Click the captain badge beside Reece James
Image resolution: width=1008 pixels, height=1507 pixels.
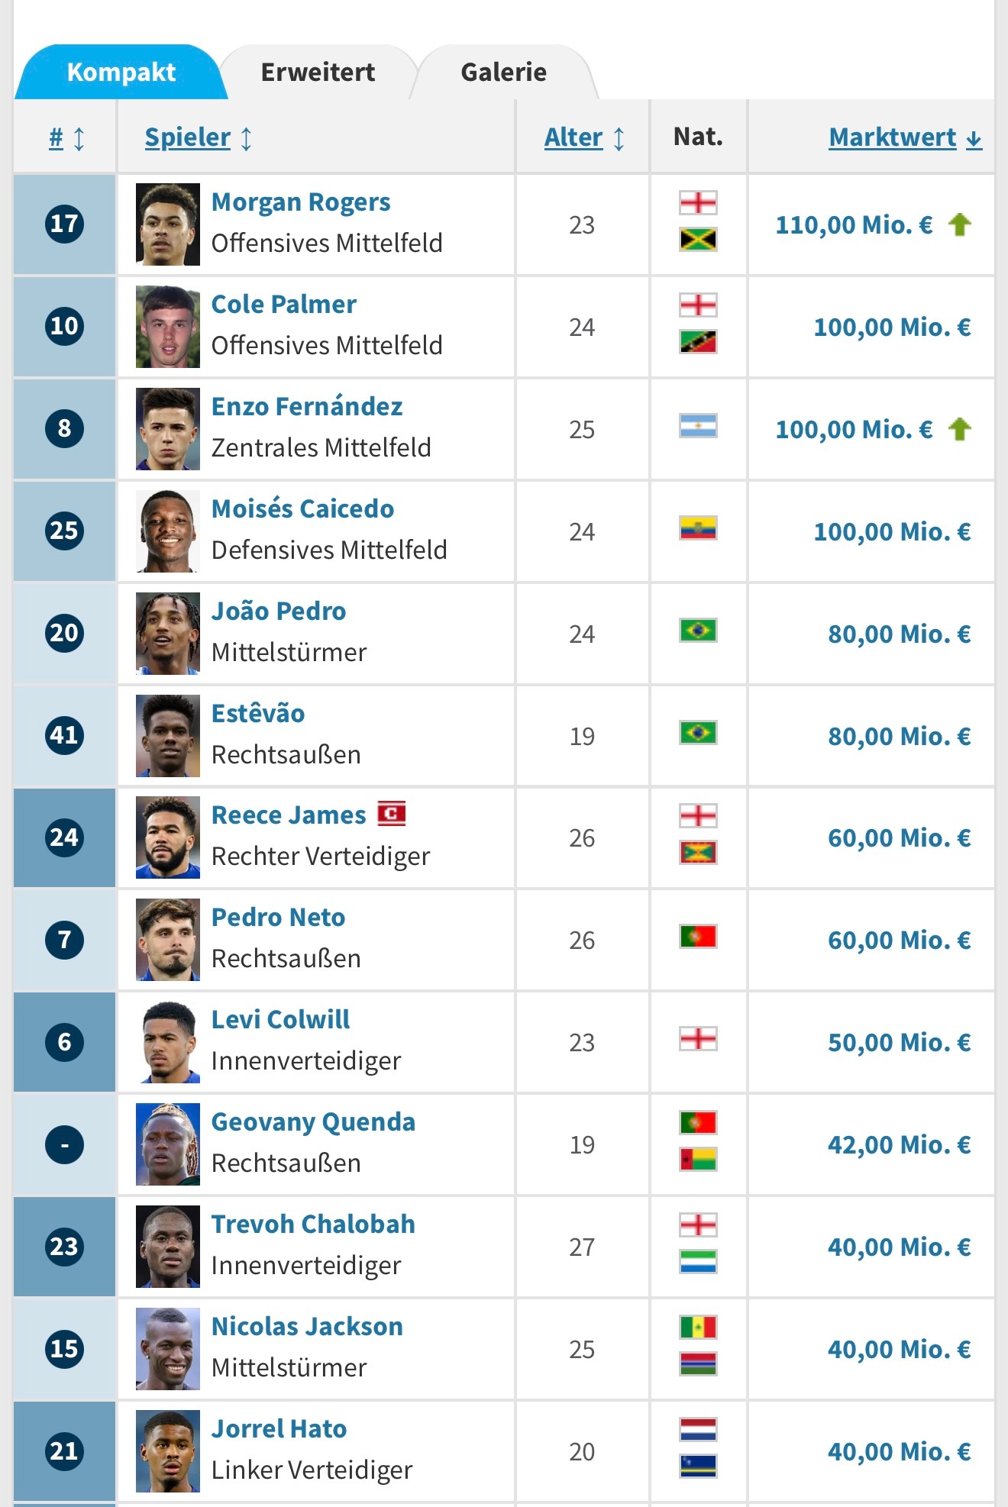click(392, 814)
